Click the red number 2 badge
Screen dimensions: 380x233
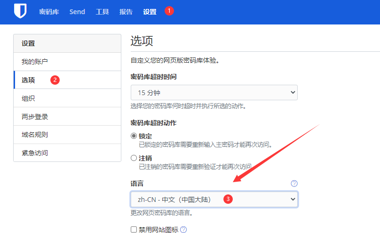(55, 80)
